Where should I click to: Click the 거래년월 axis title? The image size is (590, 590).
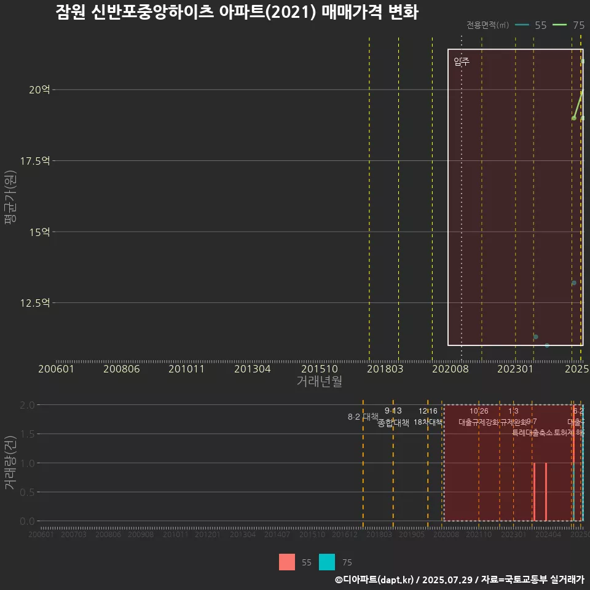coord(320,381)
